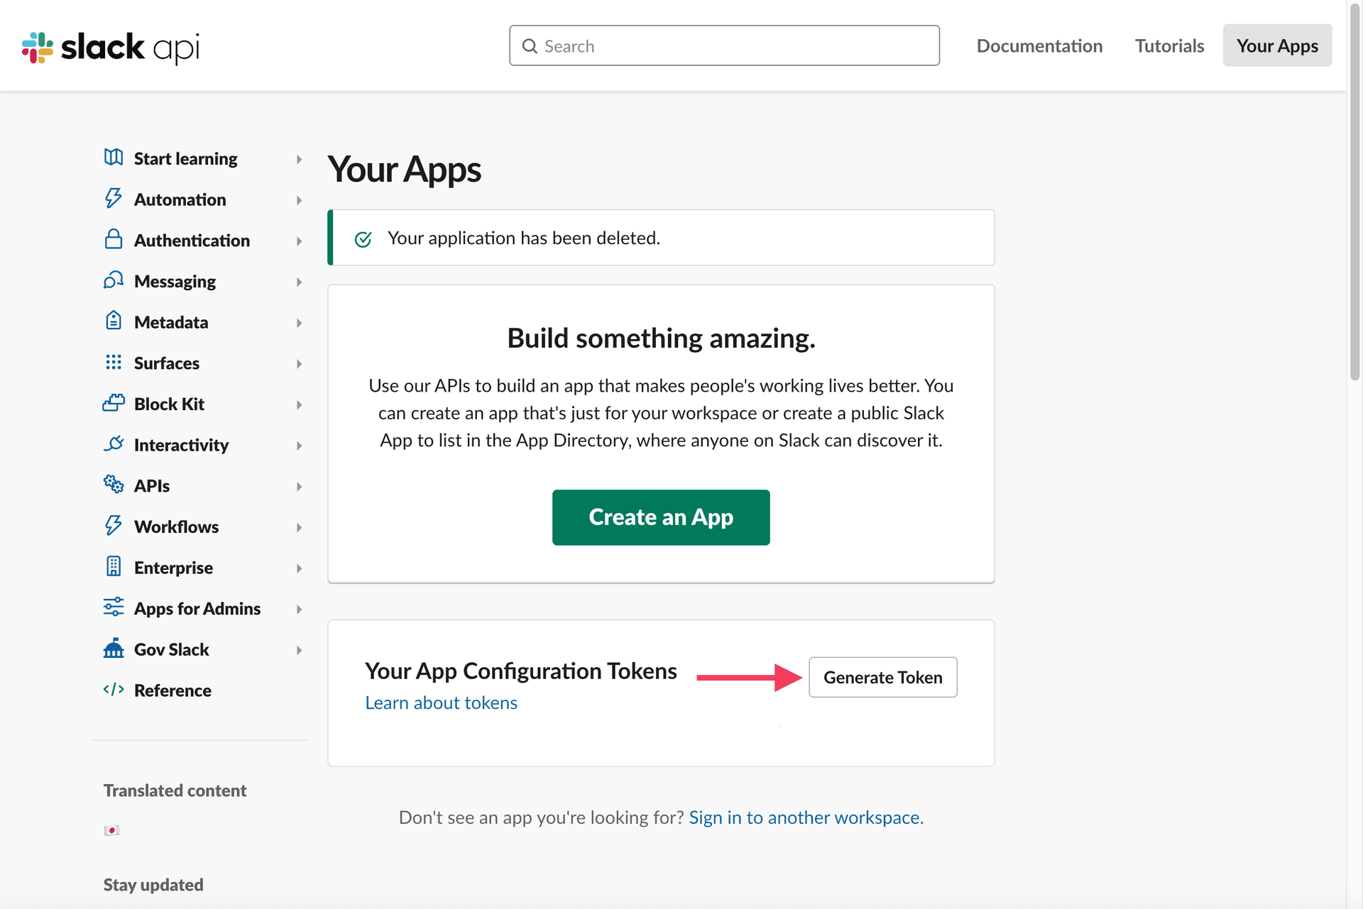Click the 'Translated content' label

[x=175, y=790]
